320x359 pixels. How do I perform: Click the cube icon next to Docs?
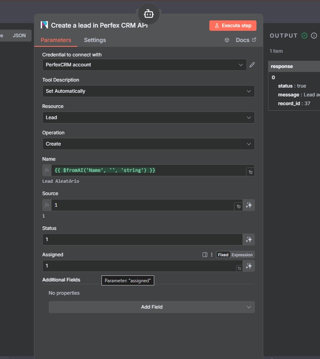pyautogui.click(x=227, y=40)
